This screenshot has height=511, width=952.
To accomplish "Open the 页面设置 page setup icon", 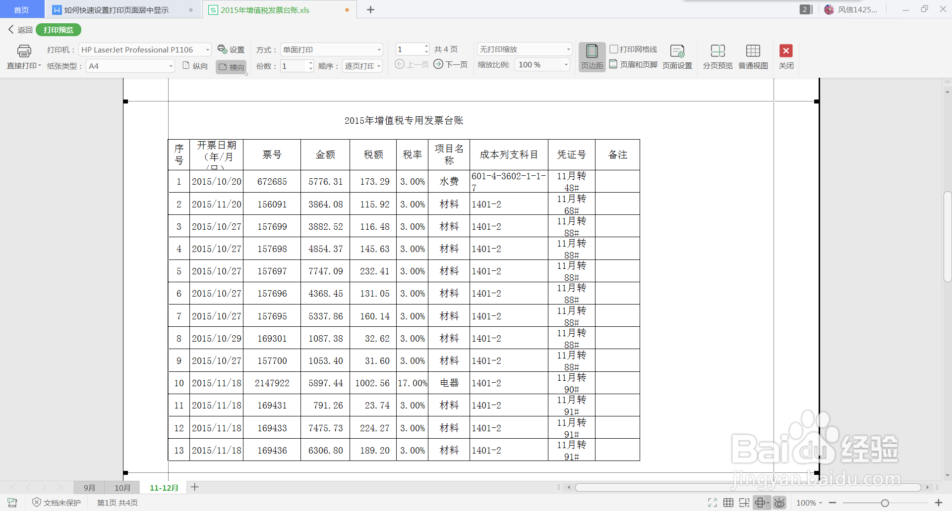I will pyautogui.click(x=677, y=56).
